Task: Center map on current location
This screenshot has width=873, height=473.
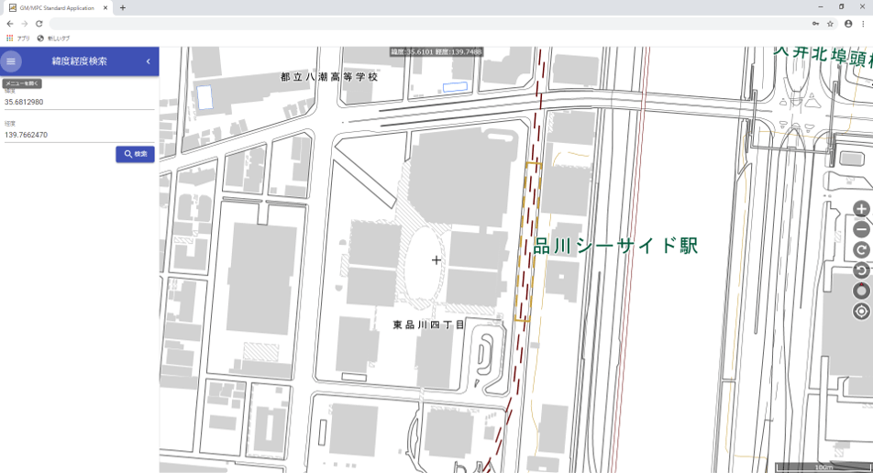Action: click(861, 312)
